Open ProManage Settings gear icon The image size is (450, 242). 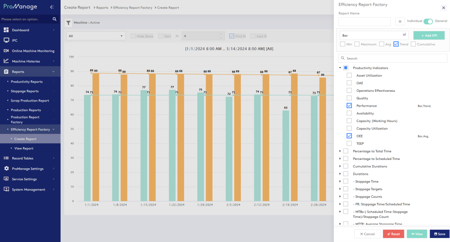point(7,169)
